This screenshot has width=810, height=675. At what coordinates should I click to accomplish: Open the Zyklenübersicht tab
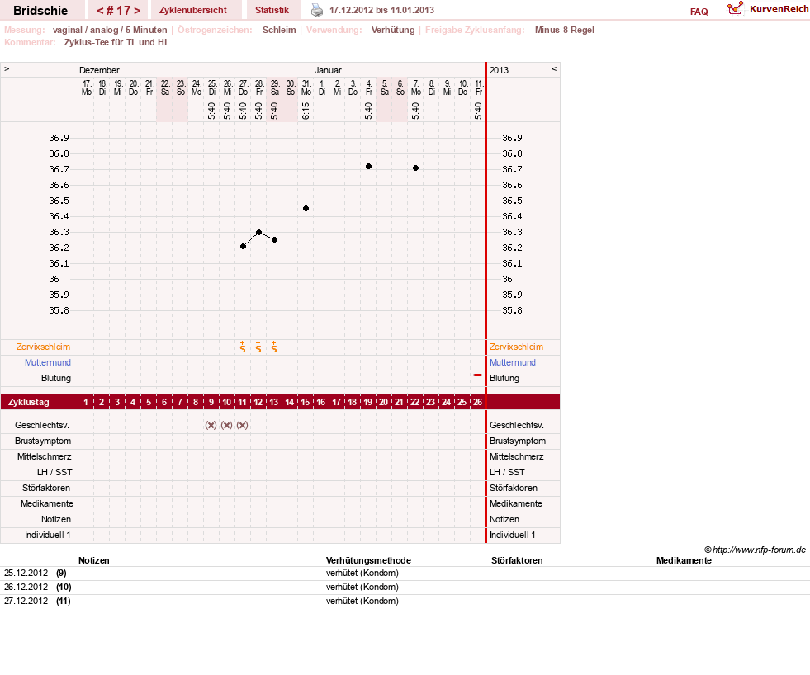[192, 10]
